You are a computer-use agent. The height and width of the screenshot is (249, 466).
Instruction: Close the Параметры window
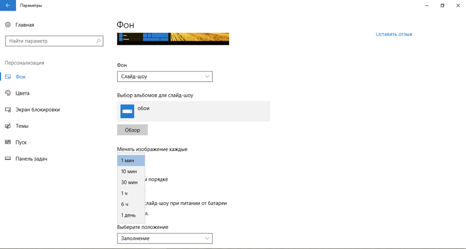(458, 5)
